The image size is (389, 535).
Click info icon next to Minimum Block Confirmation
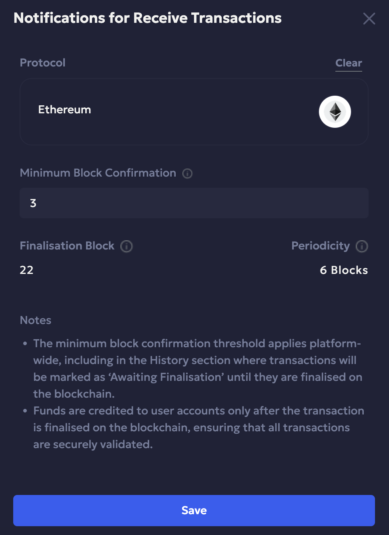(187, 173)
